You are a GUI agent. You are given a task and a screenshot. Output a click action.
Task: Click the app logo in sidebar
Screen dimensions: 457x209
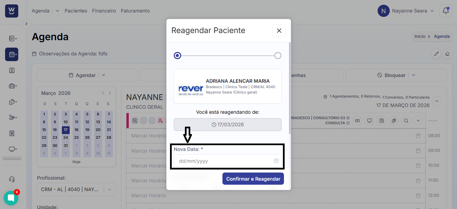pyautogui.click(x=11, y=11)
